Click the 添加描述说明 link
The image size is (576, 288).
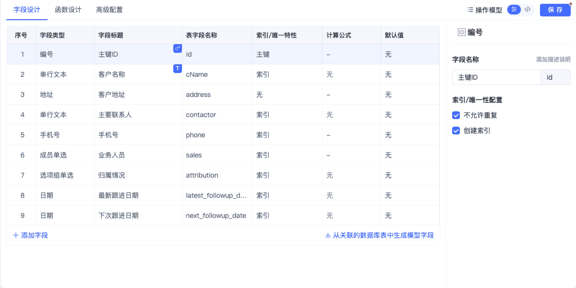coord(553,60)
